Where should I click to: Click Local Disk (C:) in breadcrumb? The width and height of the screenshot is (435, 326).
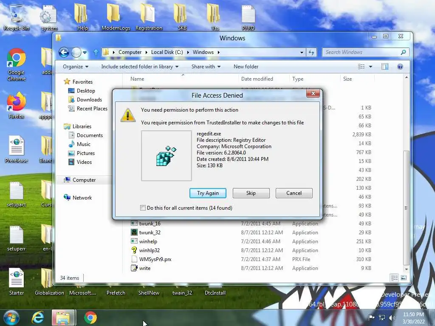(167, 52)
